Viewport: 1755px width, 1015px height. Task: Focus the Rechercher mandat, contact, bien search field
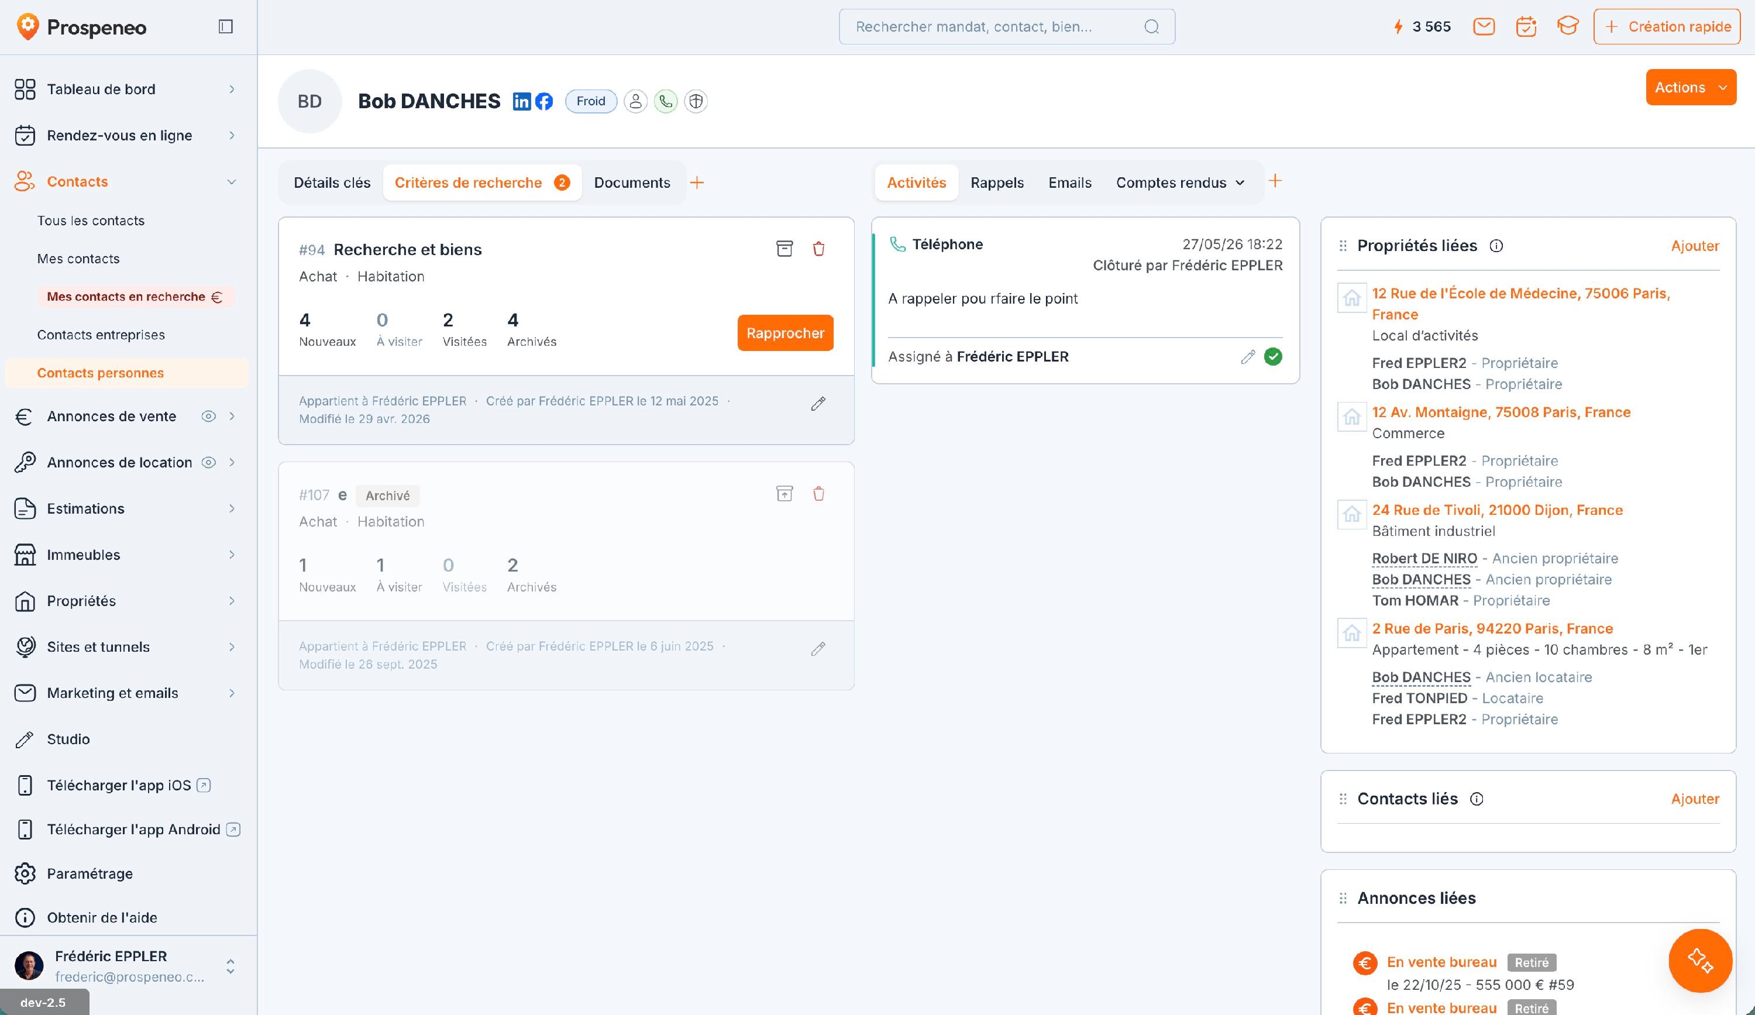pyautogui.click(x=1006, y=26)
